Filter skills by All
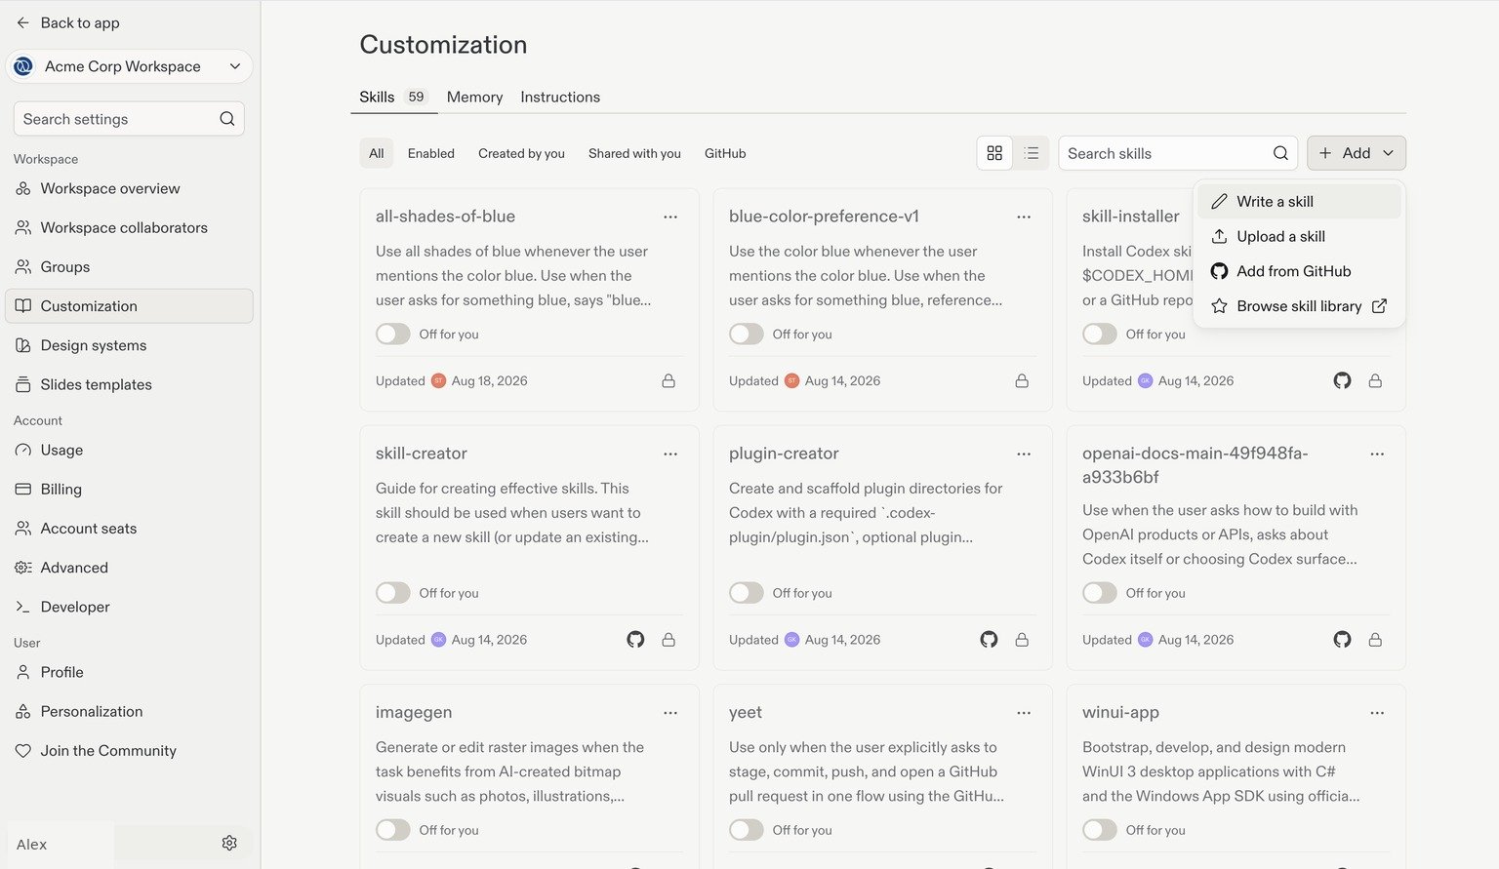This screenshot has height=869, width=1499. [x=377, y=153]
